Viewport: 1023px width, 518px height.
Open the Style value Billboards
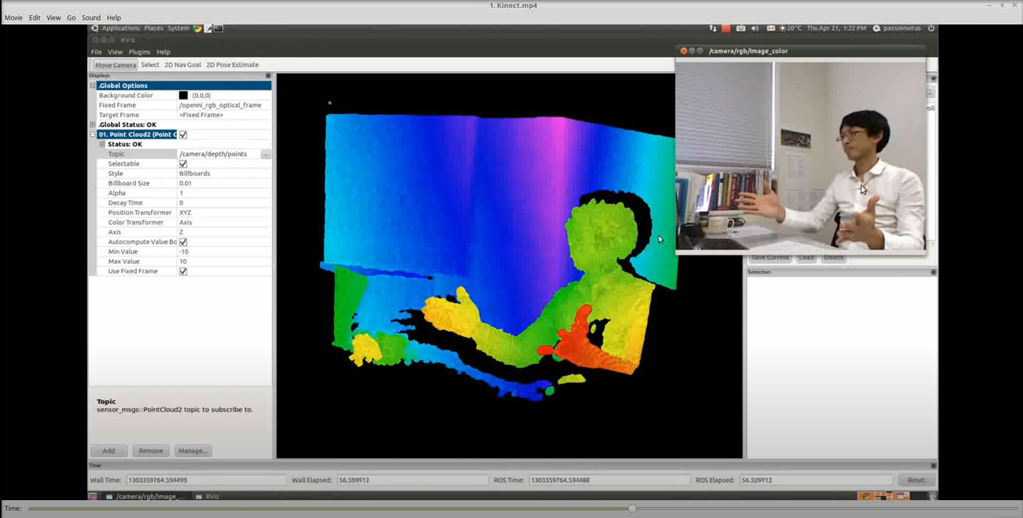click(x=224, y=174)
